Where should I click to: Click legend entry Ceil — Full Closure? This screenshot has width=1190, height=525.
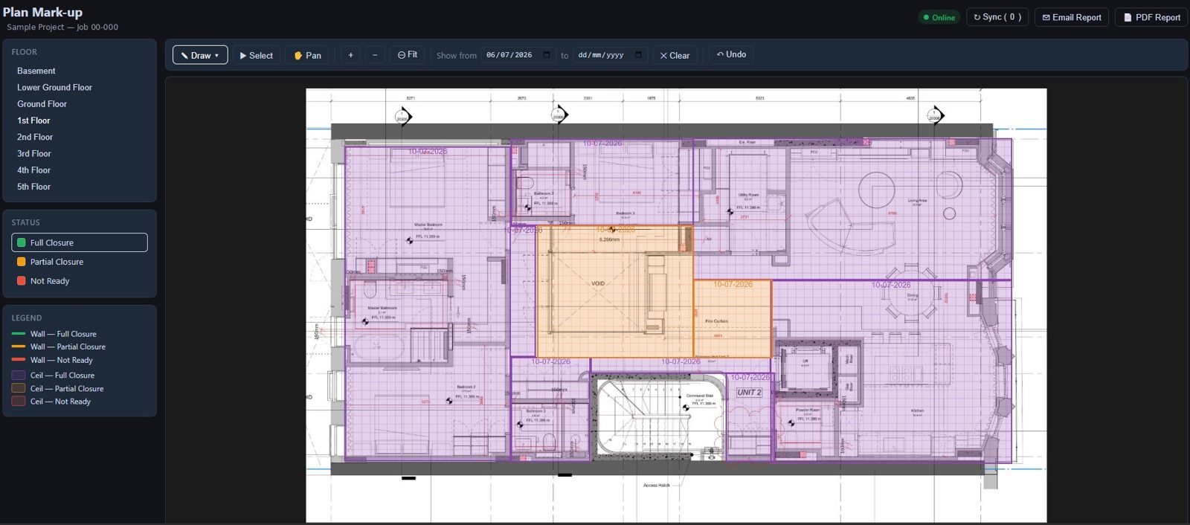click(53, 376)
